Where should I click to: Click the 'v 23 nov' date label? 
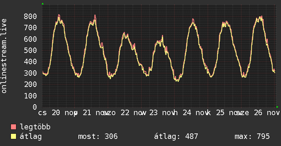[x=158, y=113]
